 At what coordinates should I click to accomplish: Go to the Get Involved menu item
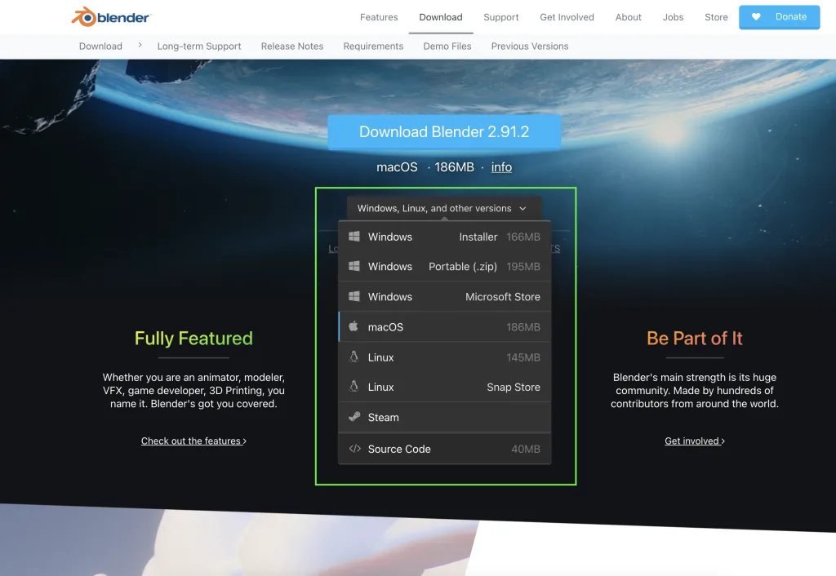[567, 17]
